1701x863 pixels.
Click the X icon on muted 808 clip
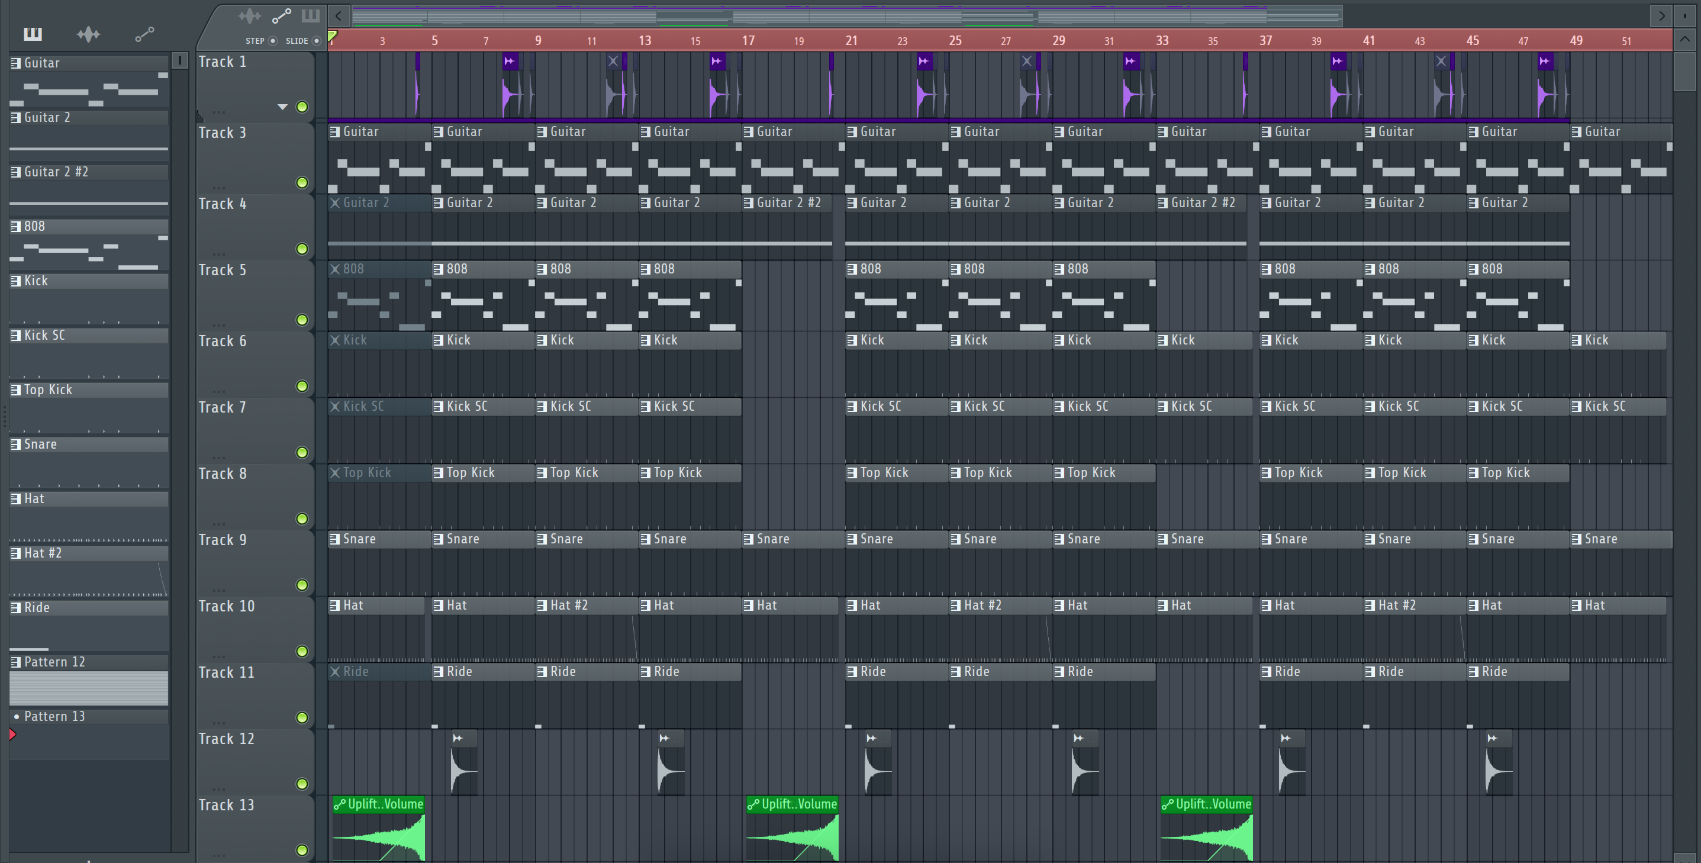click(x=335, y=269)
